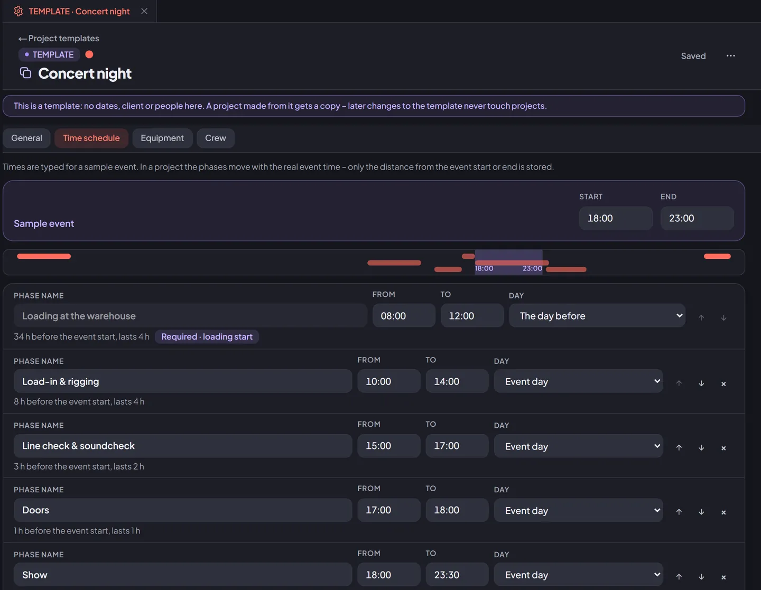
Task: Move Line check & soundcheck phase down
Action: click(701, 447)
